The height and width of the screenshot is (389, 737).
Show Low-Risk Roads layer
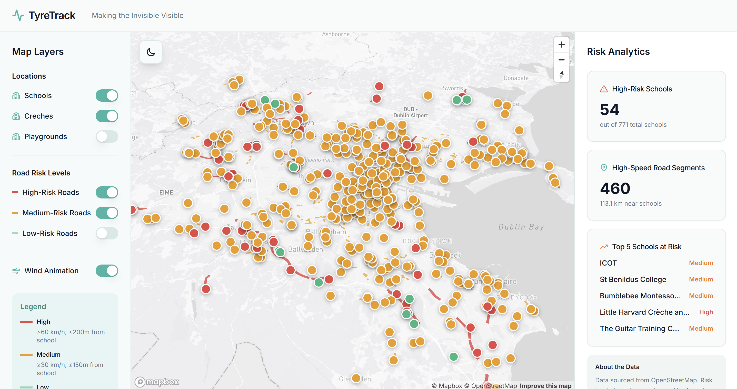tap(107, 233)
